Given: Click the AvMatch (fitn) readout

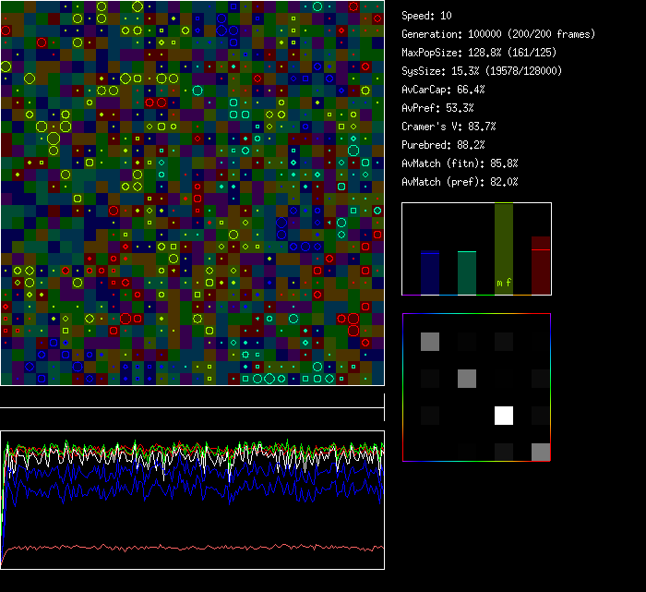Looking at the screenshot, I should coord(460,163).
